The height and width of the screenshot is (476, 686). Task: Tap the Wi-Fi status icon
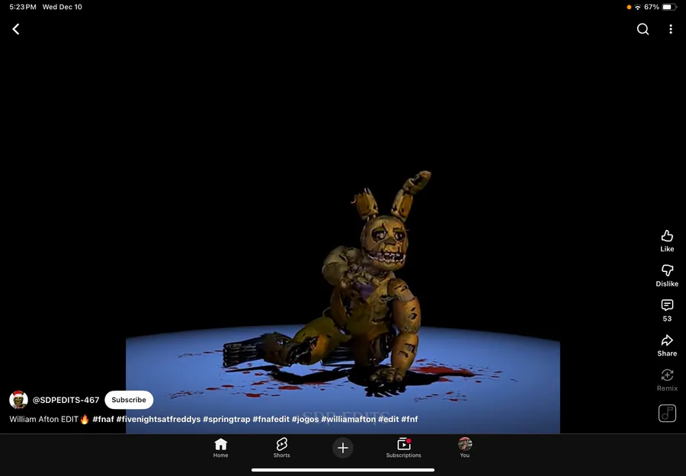point(638,7)
